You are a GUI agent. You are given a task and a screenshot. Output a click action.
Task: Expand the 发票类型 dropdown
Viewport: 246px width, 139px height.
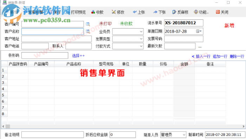pyautogui.click(x=141, y=39)
